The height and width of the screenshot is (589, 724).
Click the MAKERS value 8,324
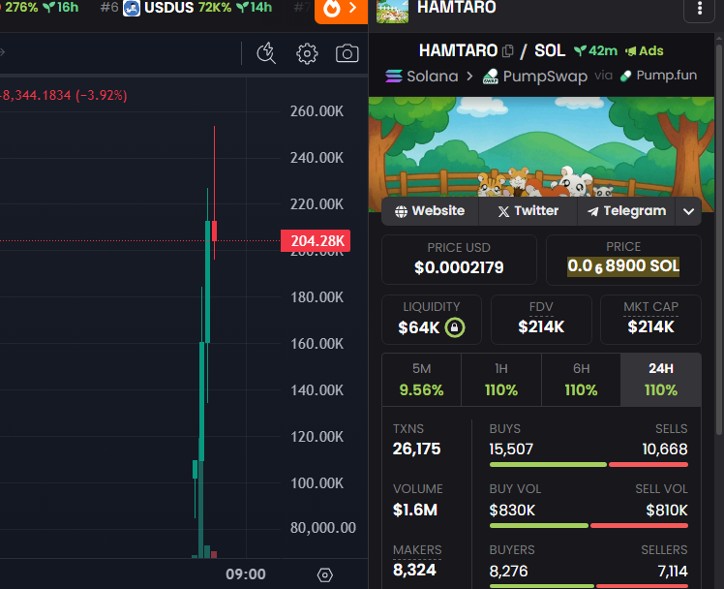click(x=414, y=570)
